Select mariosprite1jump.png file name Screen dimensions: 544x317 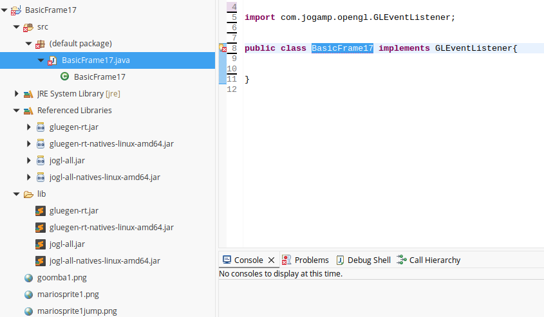coord(77,311)
